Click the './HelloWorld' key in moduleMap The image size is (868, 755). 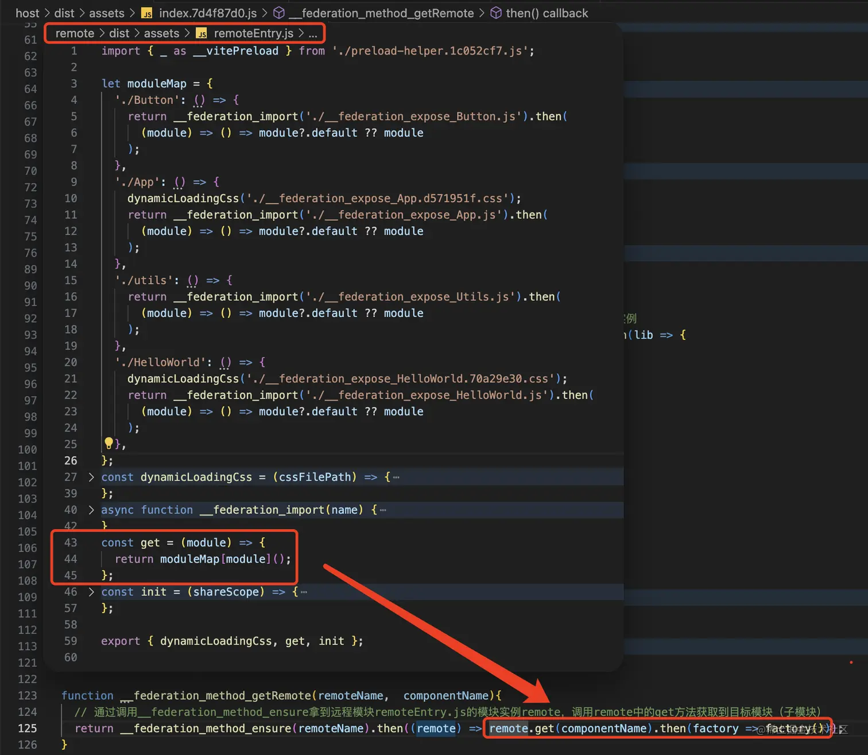(161, 362)
